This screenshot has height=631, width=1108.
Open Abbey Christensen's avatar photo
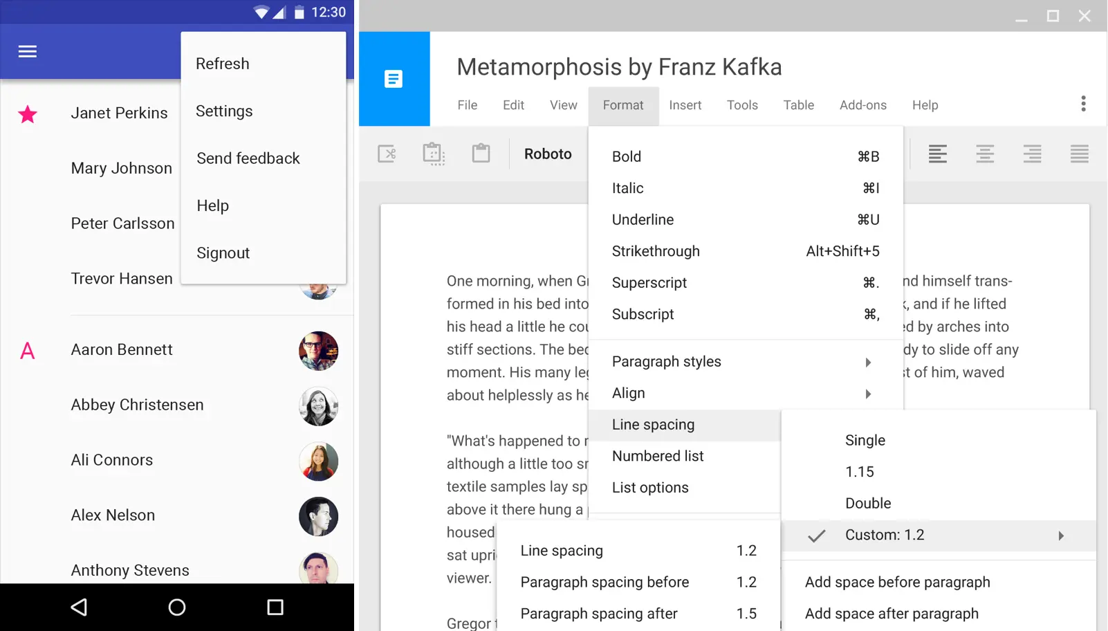tap(318, 406)
